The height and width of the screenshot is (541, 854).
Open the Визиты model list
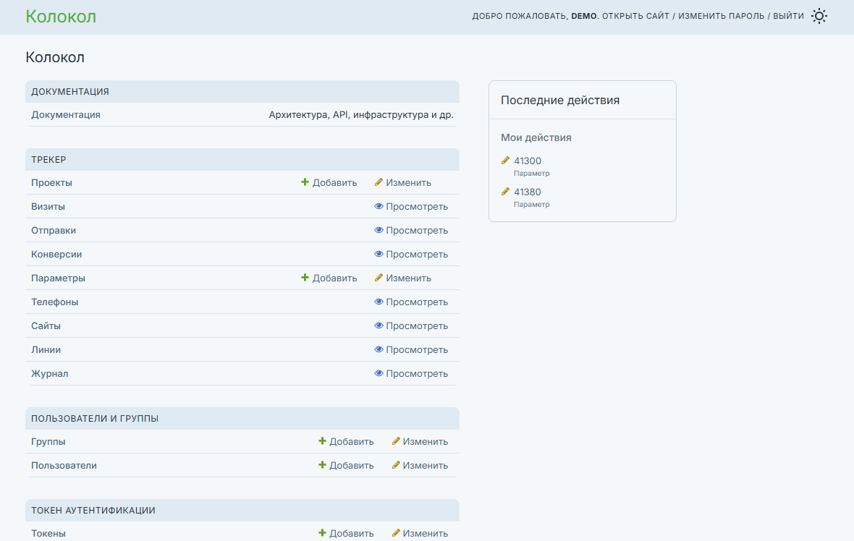(48, 207)
